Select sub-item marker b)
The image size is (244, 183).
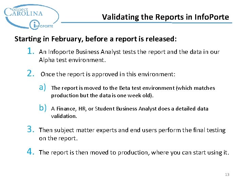(x=42, y=108)
